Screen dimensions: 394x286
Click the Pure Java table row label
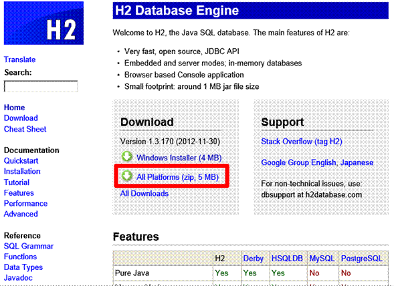[132, 273]
